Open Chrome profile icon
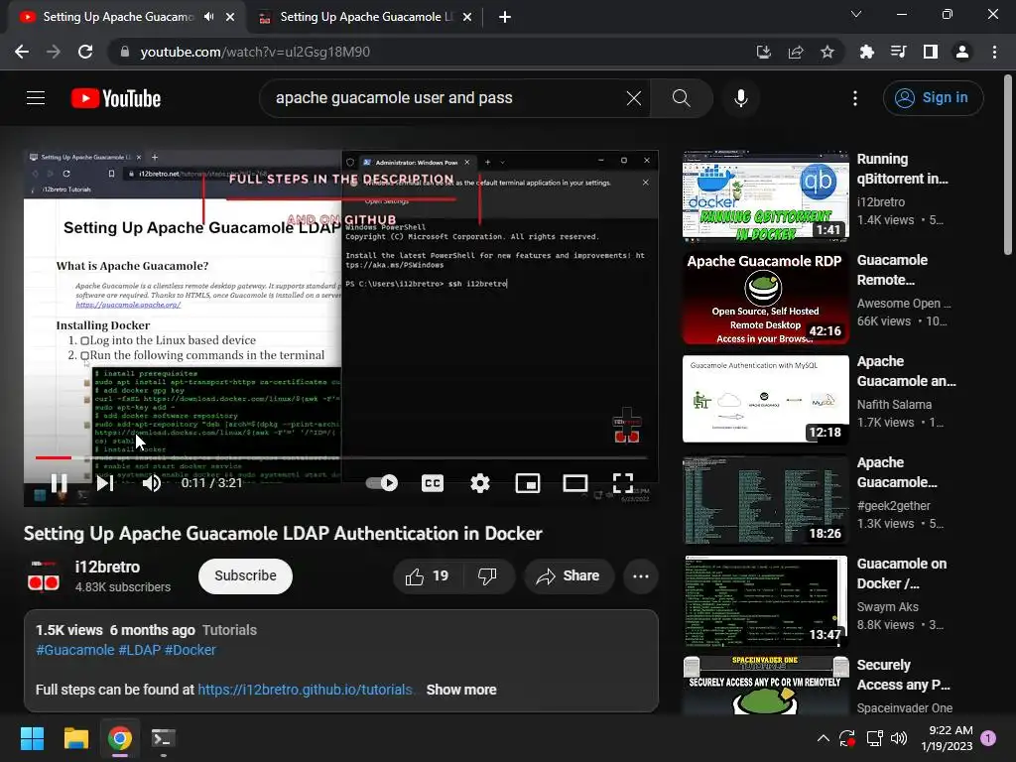This screenshot has height=762, width=1016. click(x=962, y=52)
